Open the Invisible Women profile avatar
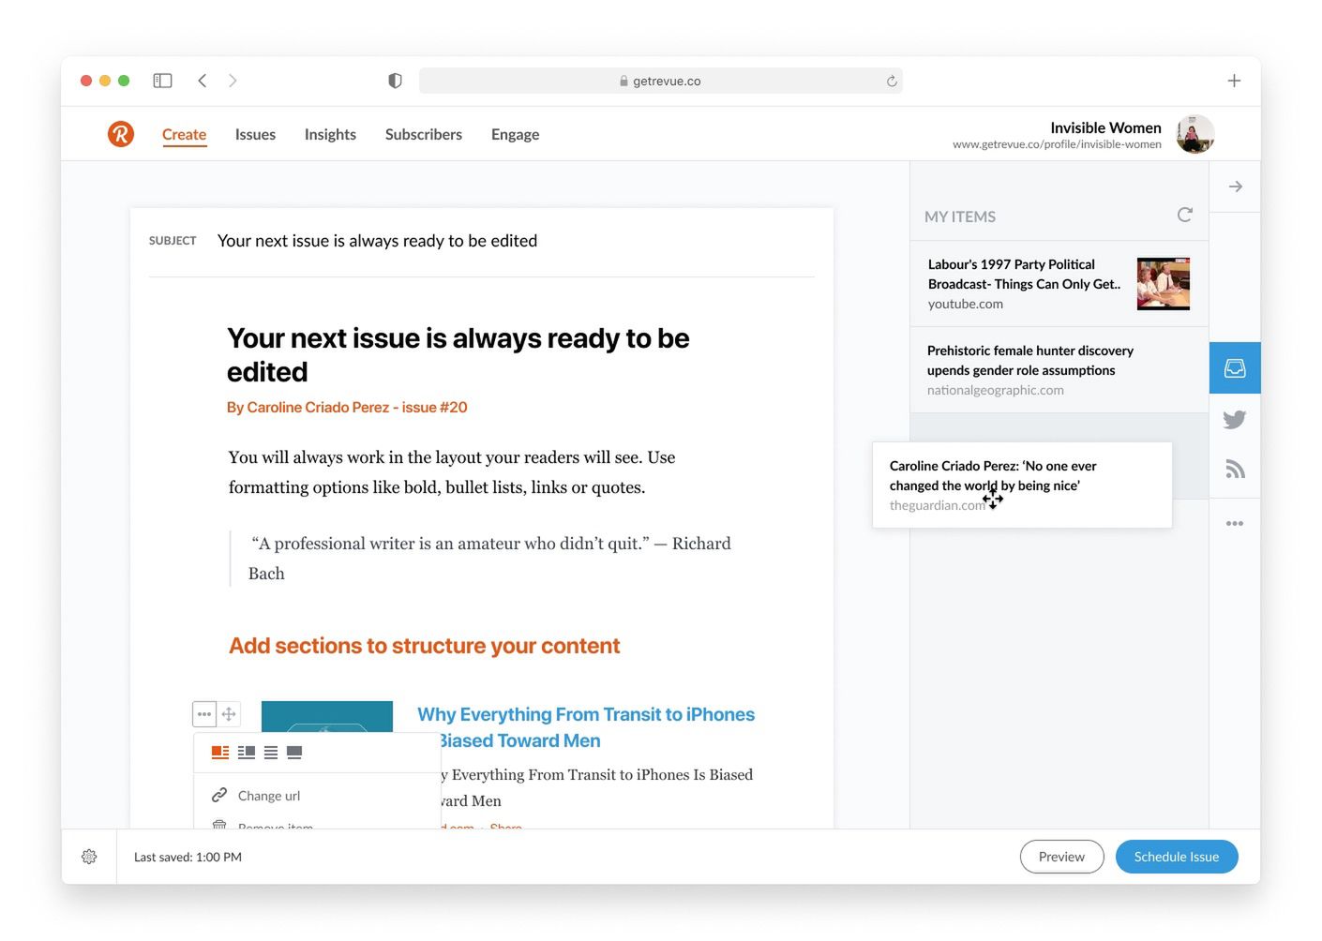The image size is (1322, 941). [x=1195, y=134]
